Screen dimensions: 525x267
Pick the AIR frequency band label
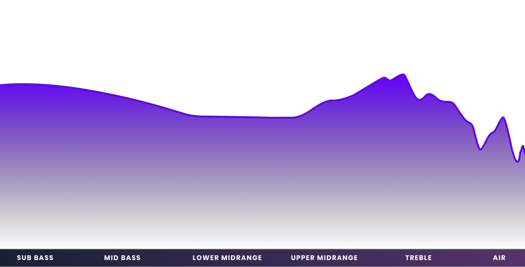[x=499, y=258]
